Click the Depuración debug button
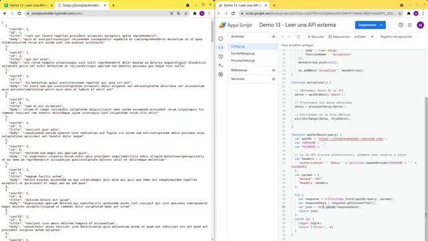 pos(339,37)
